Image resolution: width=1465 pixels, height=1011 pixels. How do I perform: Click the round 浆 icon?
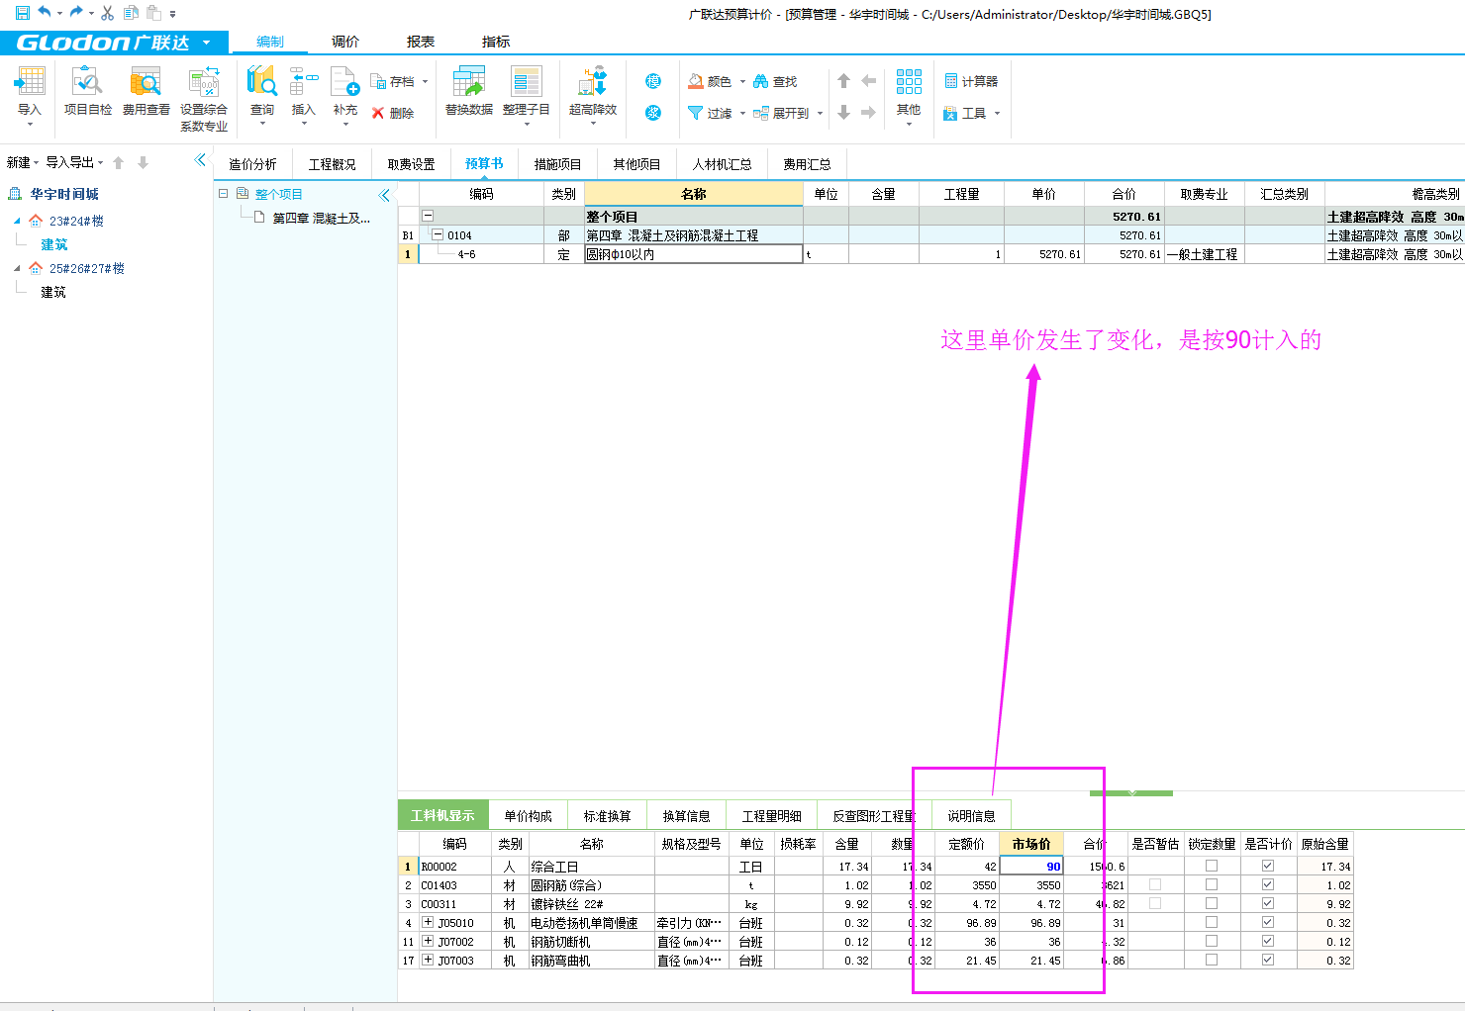pos(653,113)
